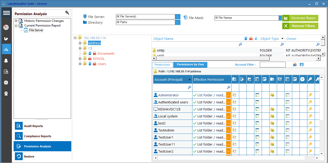Open the hamburger menu in the sidebar
328x163 pixels.
point(7,13)
